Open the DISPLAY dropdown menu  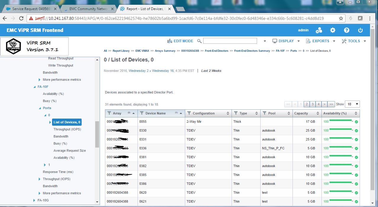[286, 41]
